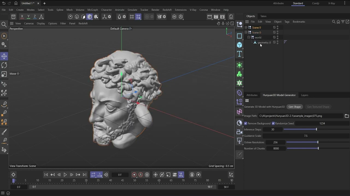
Task: Add a Cube primitive object
Action: (x=240, y=45)
